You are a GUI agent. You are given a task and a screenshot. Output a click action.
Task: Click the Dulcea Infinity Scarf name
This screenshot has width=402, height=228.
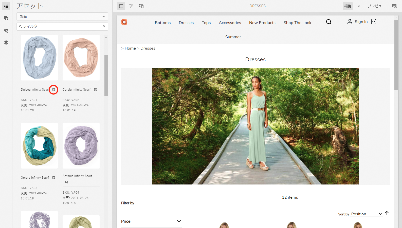coord(35,90)
